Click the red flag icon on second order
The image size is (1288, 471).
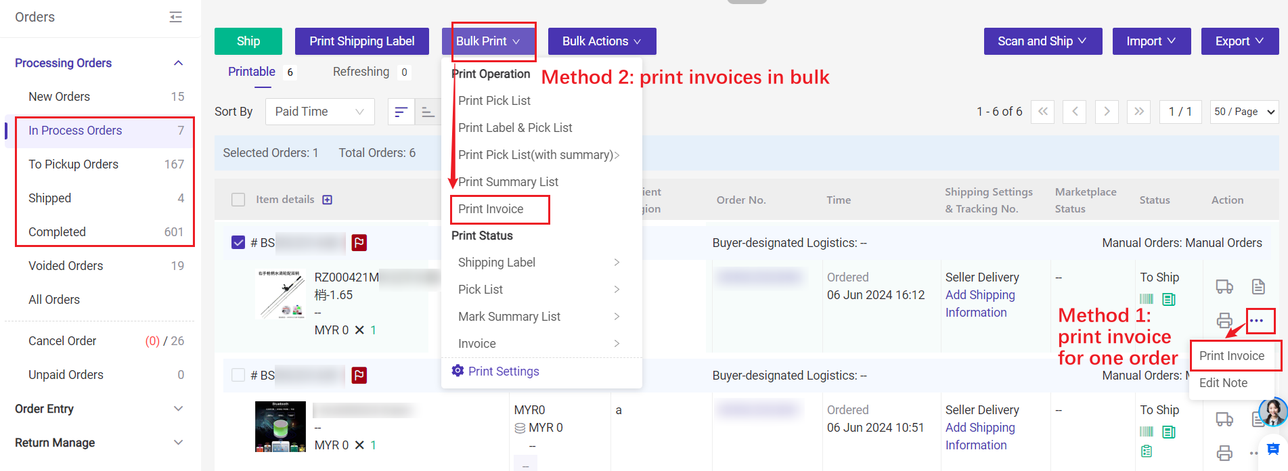click(x=359, y=375)
